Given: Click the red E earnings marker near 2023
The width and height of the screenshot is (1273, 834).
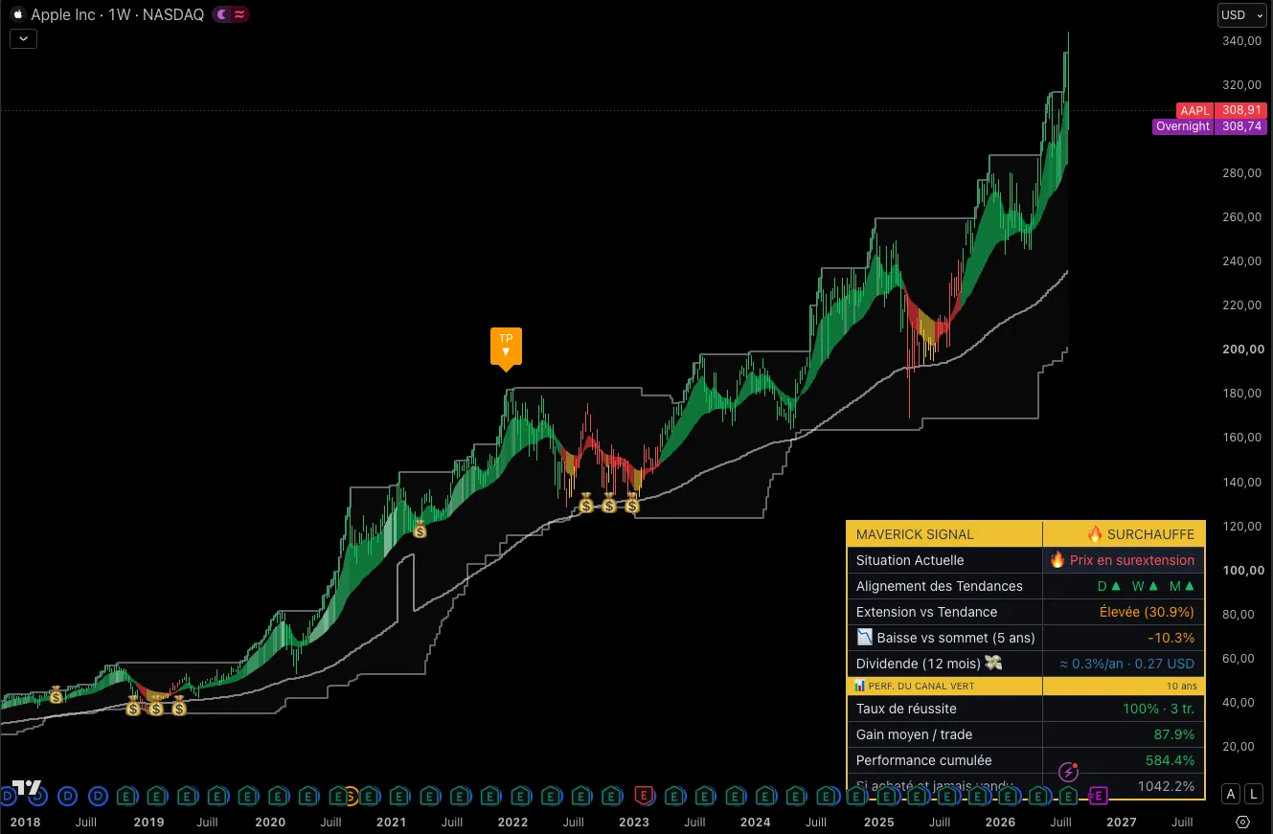Looking at the screenshot, I should tap(644, 795).
